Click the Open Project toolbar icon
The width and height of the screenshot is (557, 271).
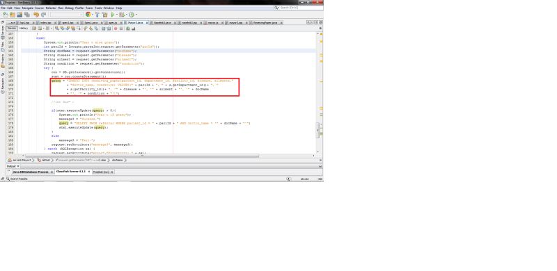19,15
